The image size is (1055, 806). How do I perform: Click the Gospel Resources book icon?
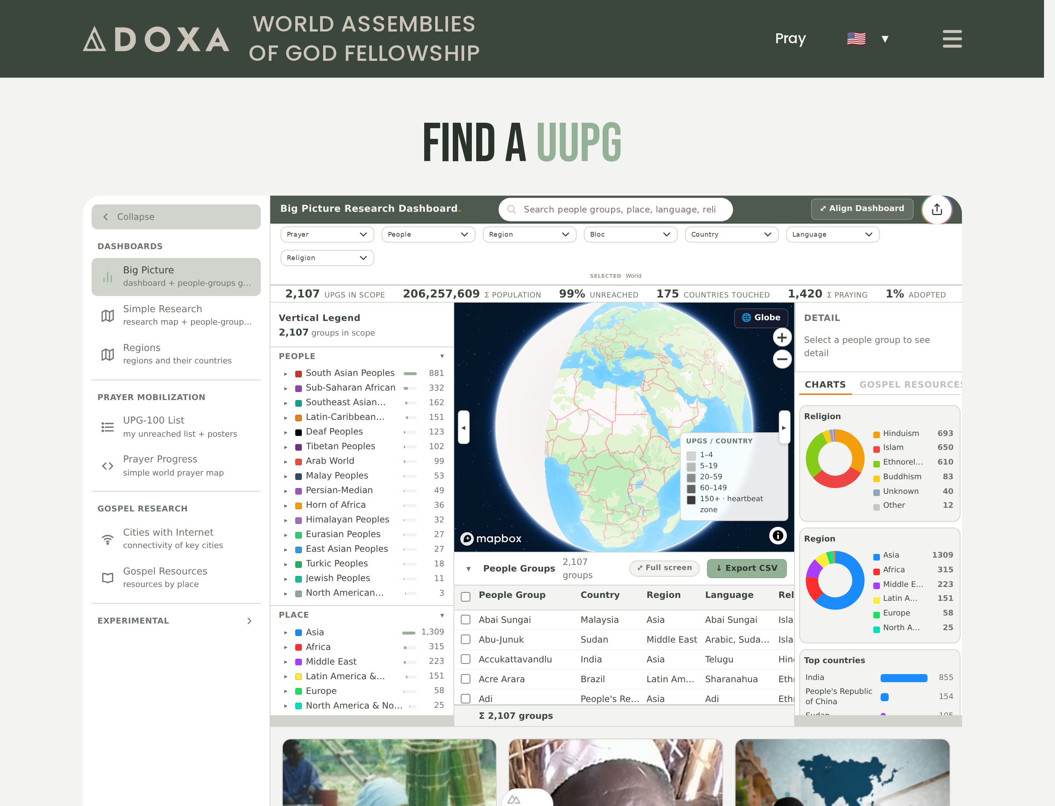coord(107,578)
